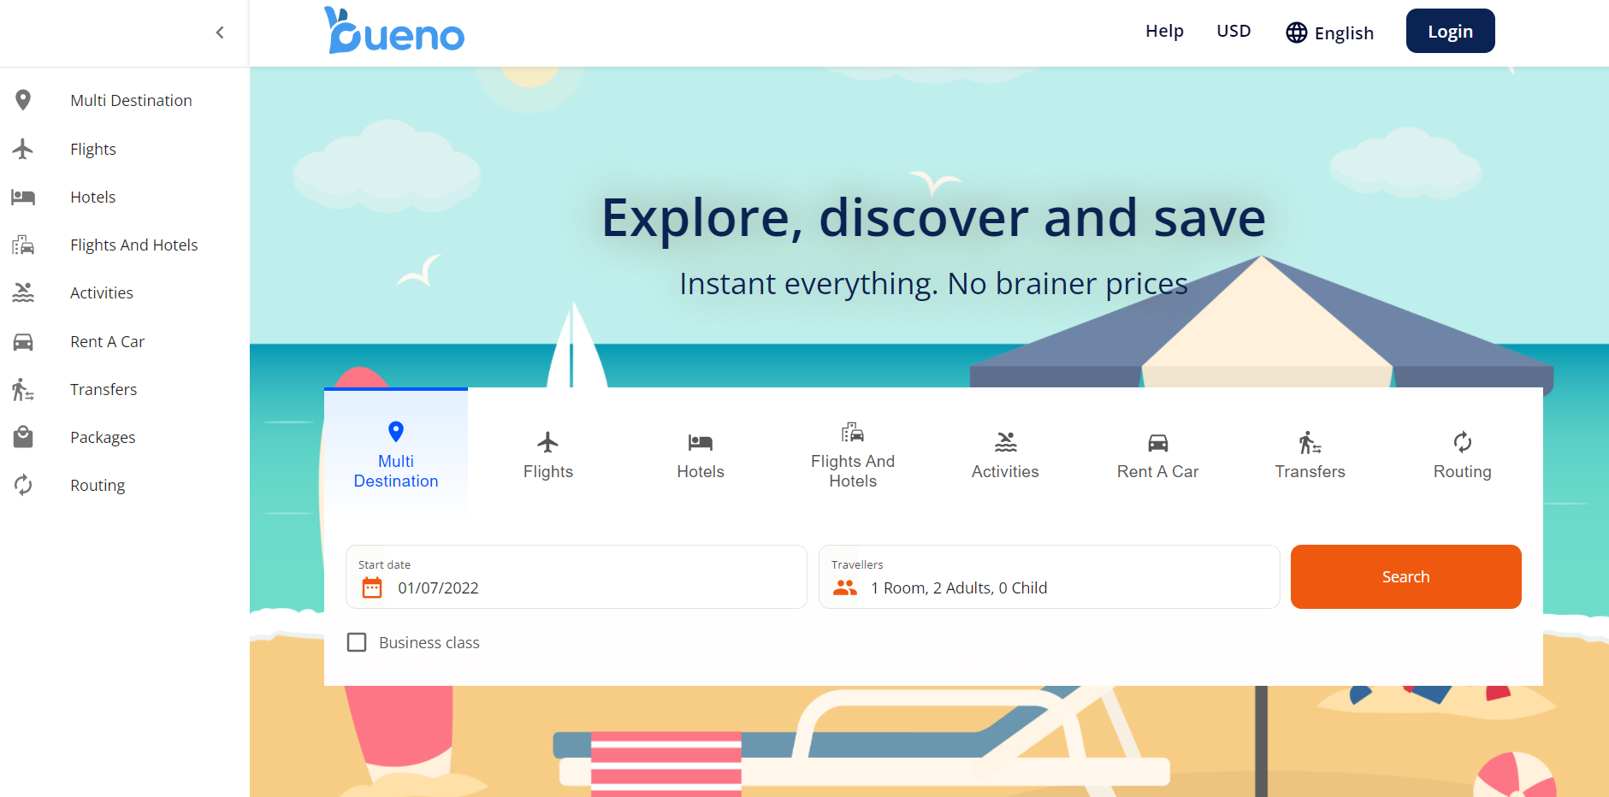
Task: Click the swimmer Activities icon in sidebar
Action: click(x=23, y=292)
